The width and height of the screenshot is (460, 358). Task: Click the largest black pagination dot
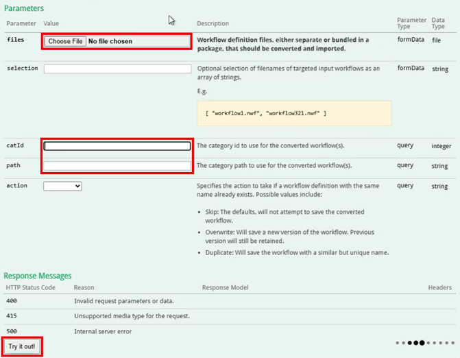(423, 342)
